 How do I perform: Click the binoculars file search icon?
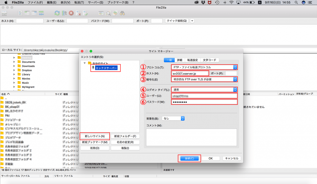tap(122, 13)
